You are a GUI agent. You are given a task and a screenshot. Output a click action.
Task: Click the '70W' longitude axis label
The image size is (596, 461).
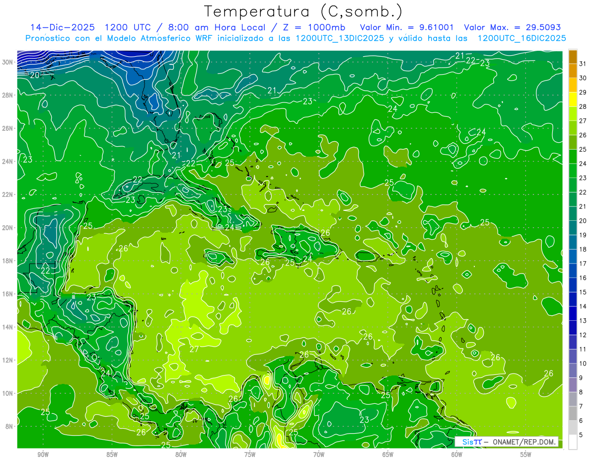[319, 455]
